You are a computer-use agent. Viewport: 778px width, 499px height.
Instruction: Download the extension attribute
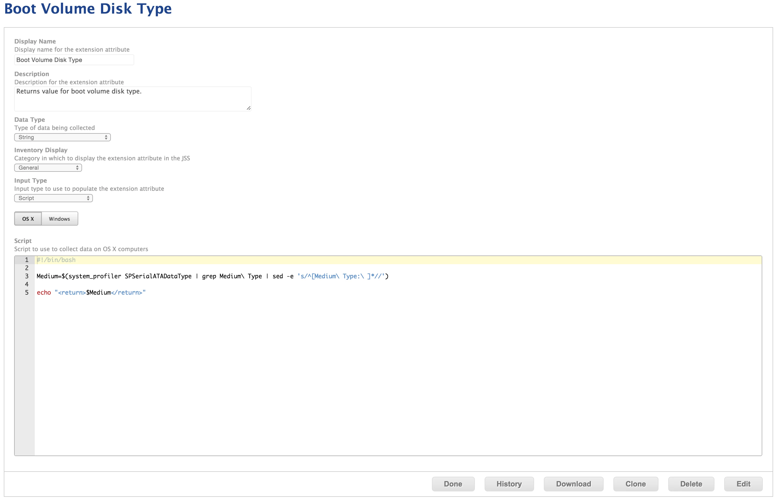pos(573,484)
